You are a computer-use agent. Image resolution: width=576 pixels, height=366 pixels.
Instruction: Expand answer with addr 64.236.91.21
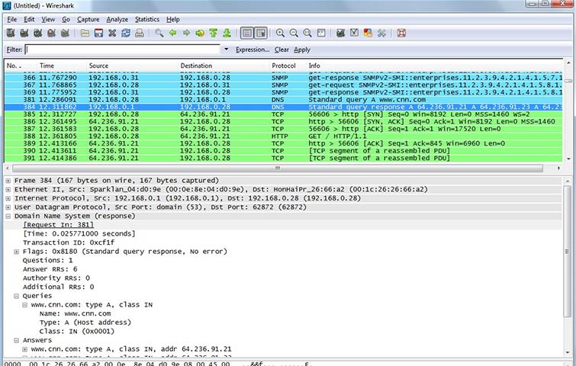pyautogui.click(x=25, y=349)
